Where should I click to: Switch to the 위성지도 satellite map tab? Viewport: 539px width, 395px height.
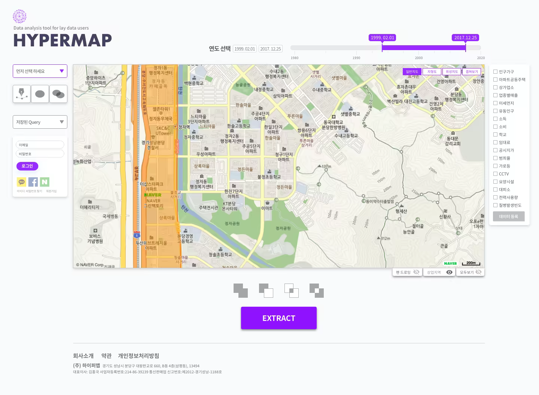click(x=451, y=71)
